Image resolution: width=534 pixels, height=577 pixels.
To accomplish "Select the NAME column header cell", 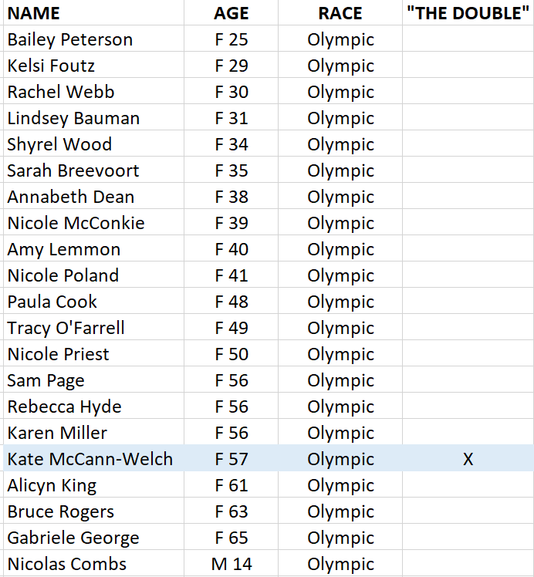I will tap(93, 12).
